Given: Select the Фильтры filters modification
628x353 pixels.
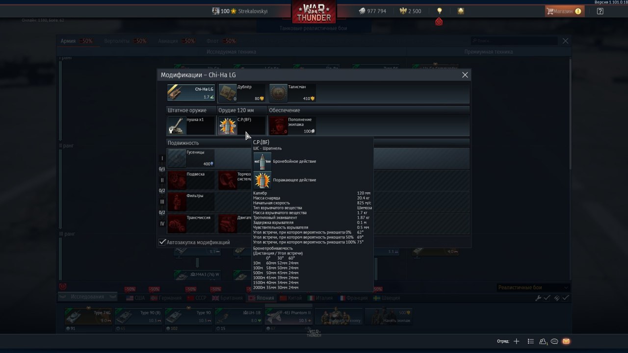Looking at the screenshot, I should [191, 202].
